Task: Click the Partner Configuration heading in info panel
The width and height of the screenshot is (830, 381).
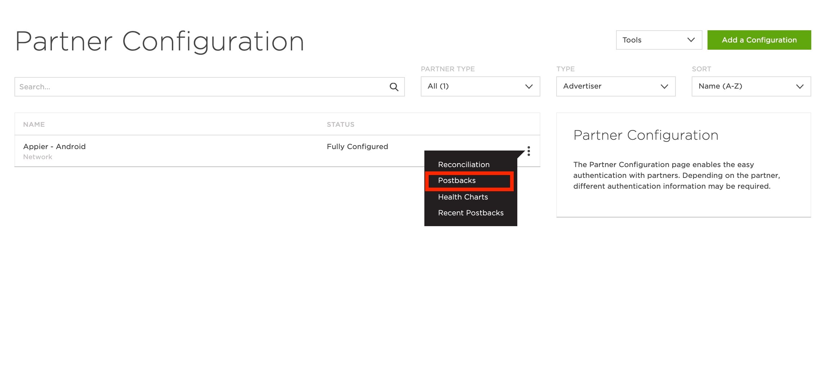Action: [x=646, y=135]
